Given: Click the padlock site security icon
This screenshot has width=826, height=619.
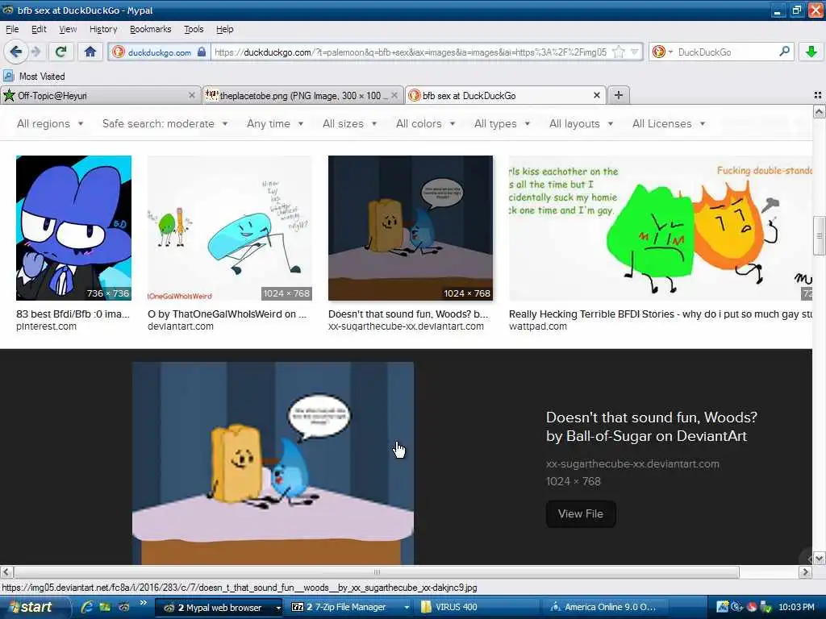Looking at the screenshot, I should 202,52.
